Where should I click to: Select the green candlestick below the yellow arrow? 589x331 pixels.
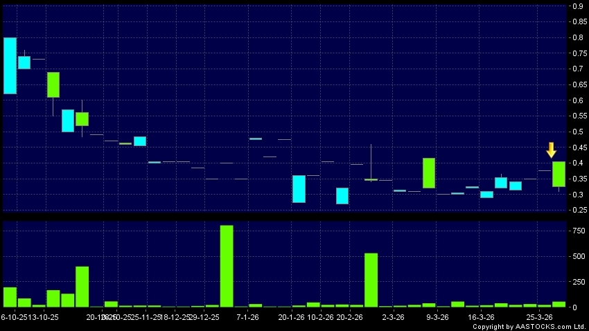559,174
